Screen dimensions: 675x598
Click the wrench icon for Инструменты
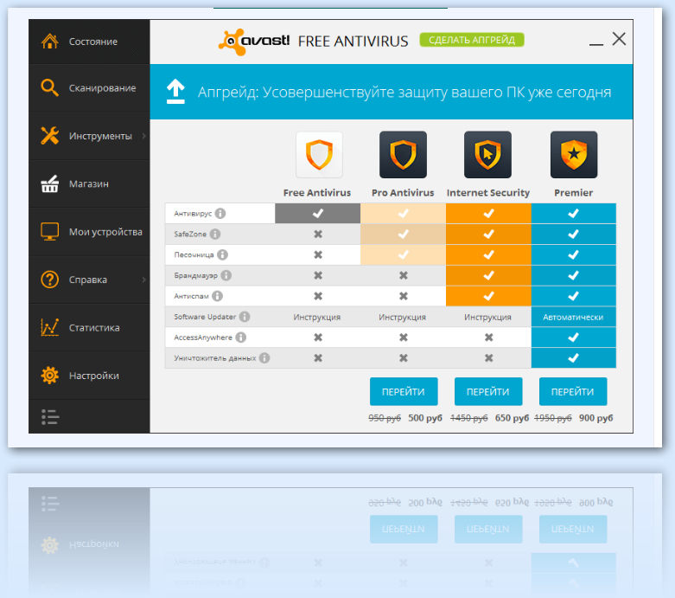pos(50,135)
